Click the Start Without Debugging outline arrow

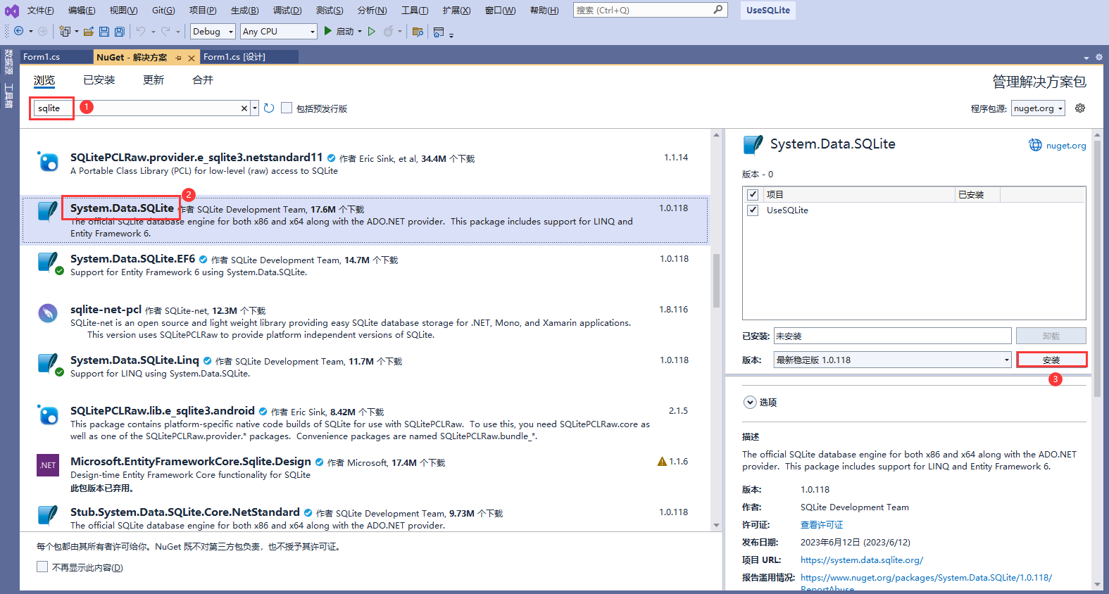click(372, 31)
